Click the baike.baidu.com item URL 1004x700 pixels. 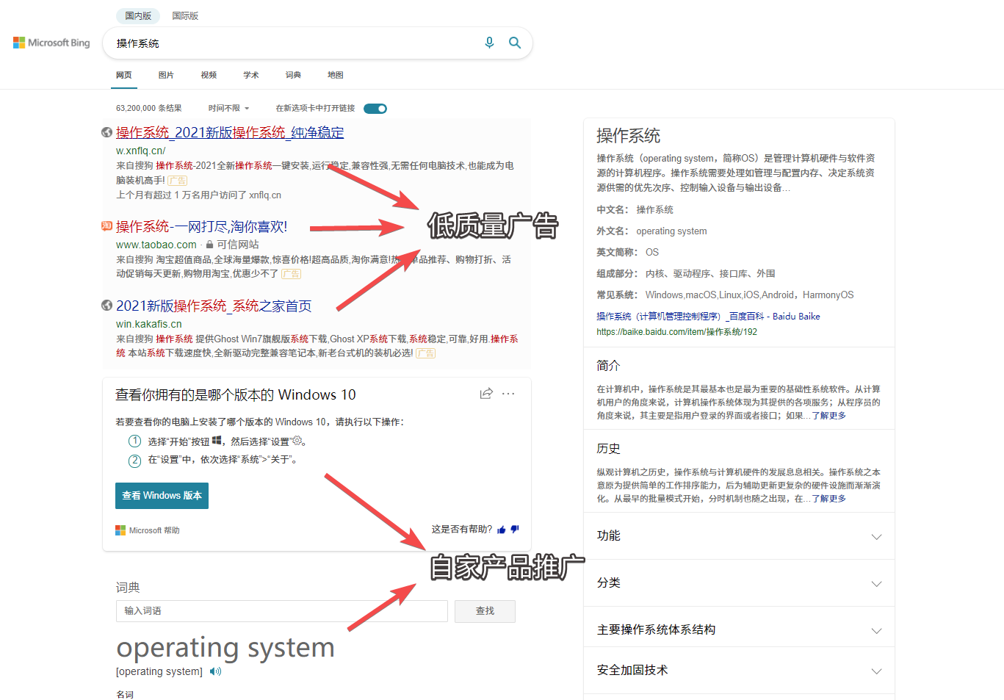[x=676, y=332]
